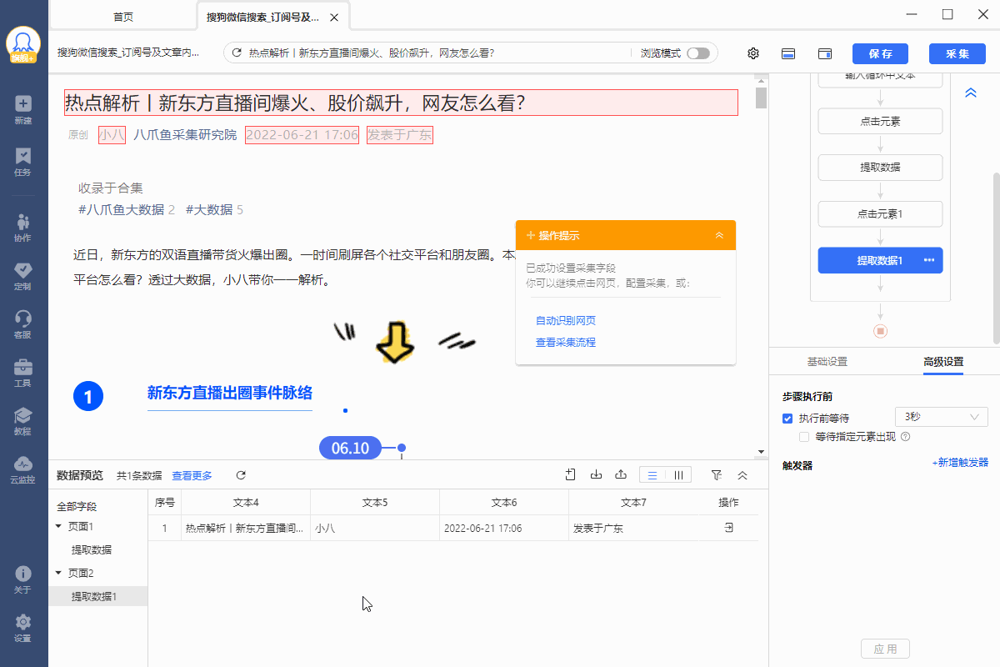This screenshot has height=667, width=1000.
Task: Click 查看采集流程 link
Action: pos(566,342)
